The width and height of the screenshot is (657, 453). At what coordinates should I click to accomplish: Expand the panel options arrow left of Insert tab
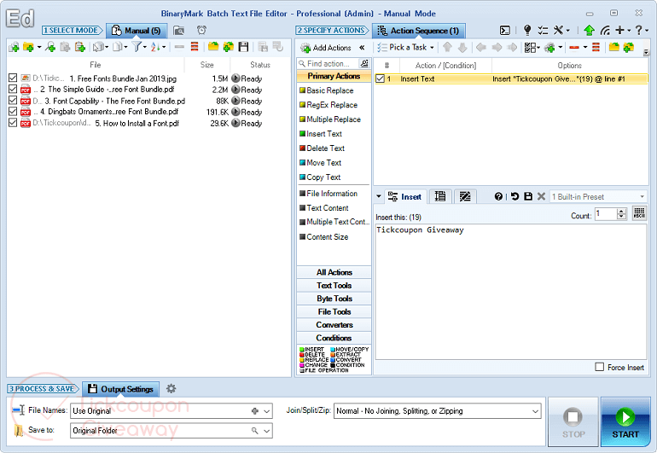pyautogui.click(x=379, y=196)
